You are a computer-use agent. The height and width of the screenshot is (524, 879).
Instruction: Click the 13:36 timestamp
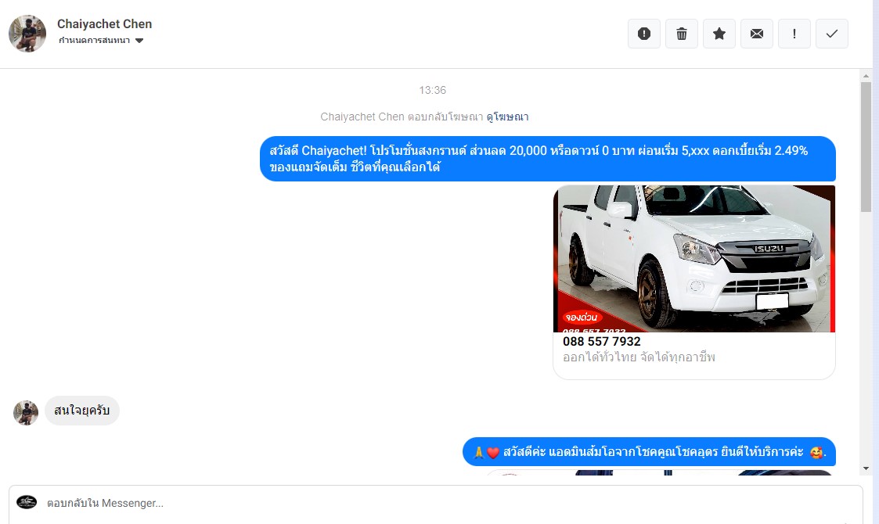[x=432, y=90]
